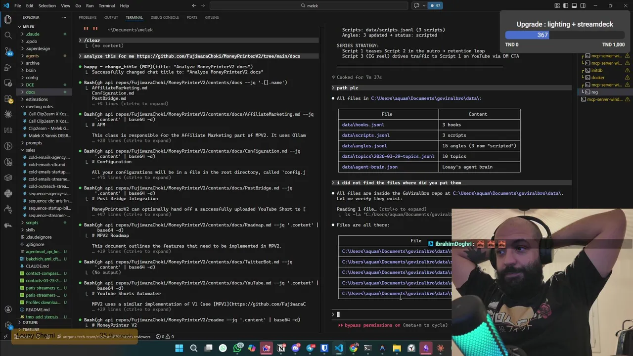633x356 pixels.
Task: Open the Explorer more actions ellipsis
Action: (64, 17)
